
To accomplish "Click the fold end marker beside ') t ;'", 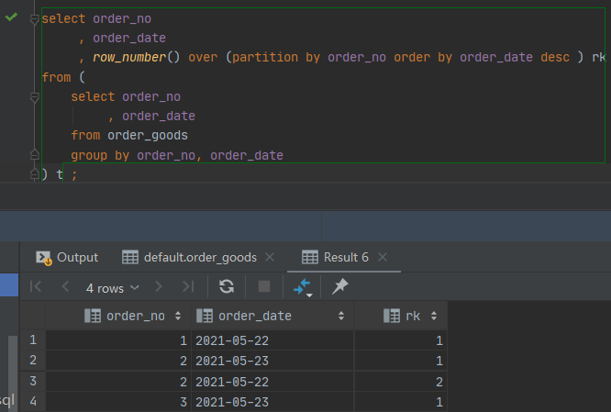I will [34, 174].
